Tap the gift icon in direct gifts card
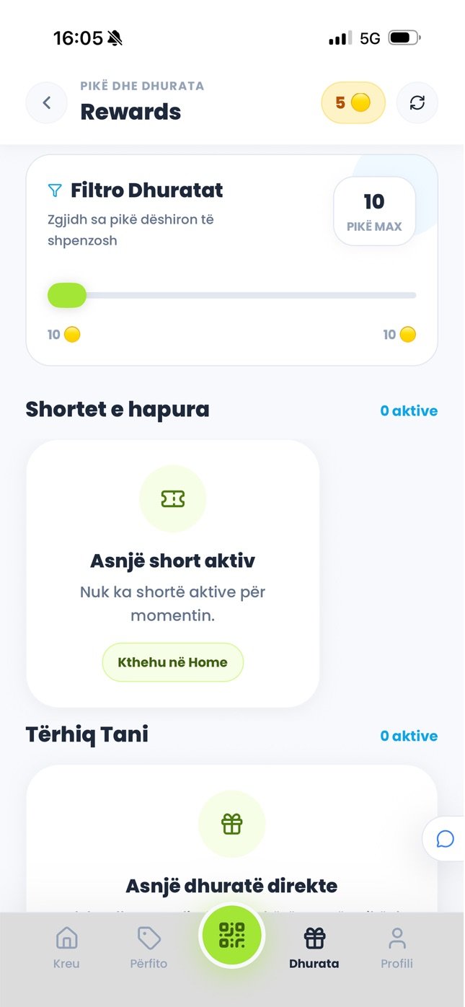The height and width of the screenshot is (1007, 465). 232,824
